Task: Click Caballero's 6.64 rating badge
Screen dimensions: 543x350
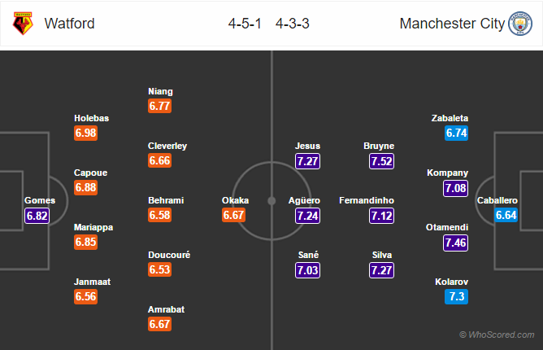Action: click(505, 216)
